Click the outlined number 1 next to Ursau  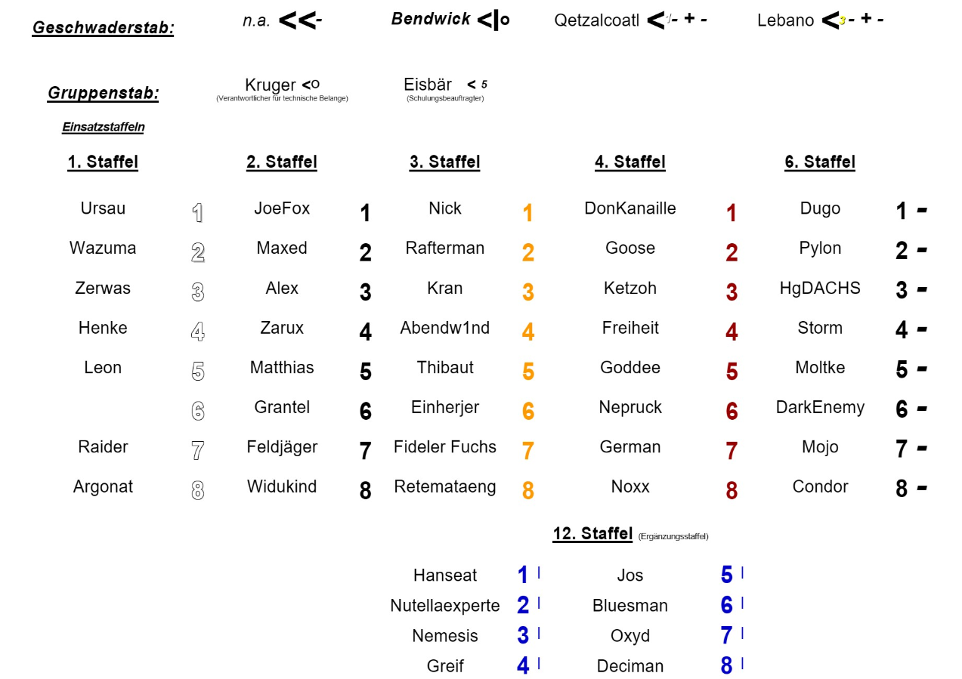click(x=197, y=213)
